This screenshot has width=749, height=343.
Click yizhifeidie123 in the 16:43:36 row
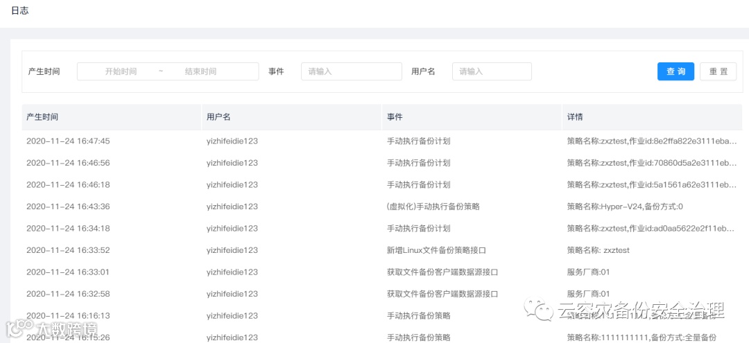click(232, 206)
